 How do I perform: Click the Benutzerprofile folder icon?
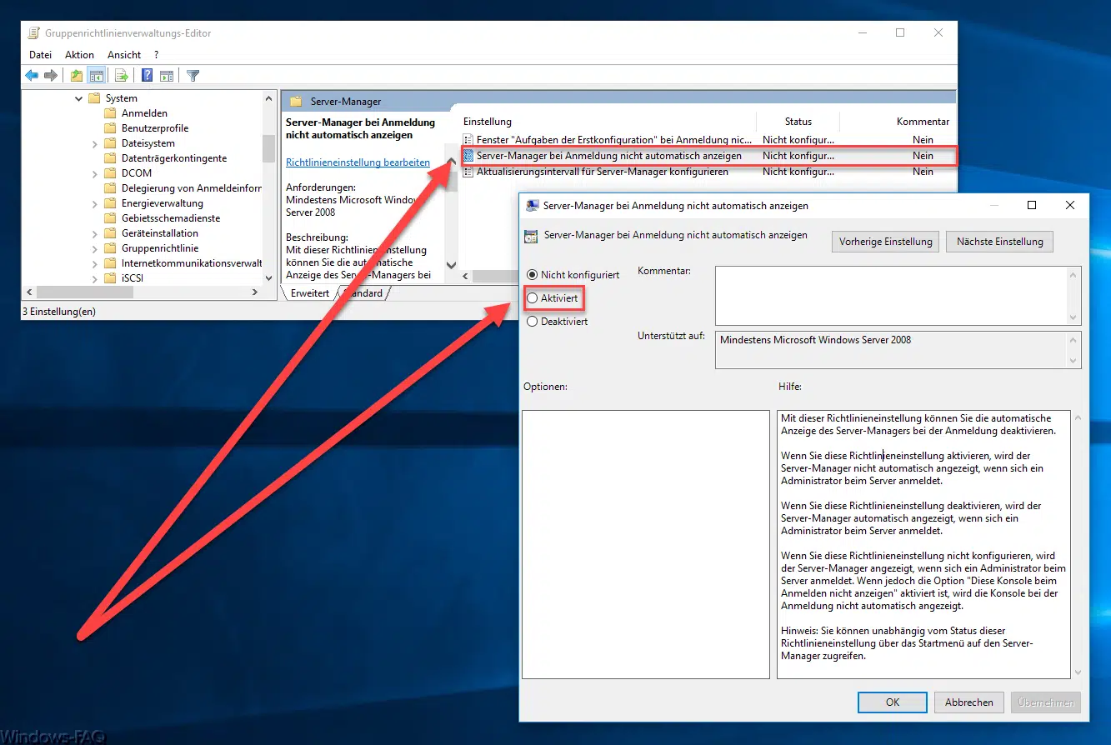pyautogui.click(x=110, y=128)
